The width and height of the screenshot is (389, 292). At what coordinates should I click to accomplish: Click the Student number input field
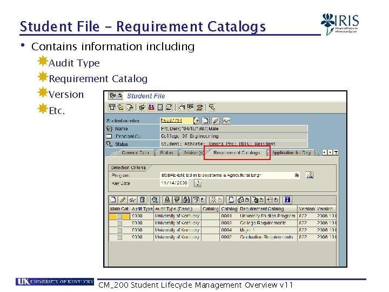tap(176, 121)
